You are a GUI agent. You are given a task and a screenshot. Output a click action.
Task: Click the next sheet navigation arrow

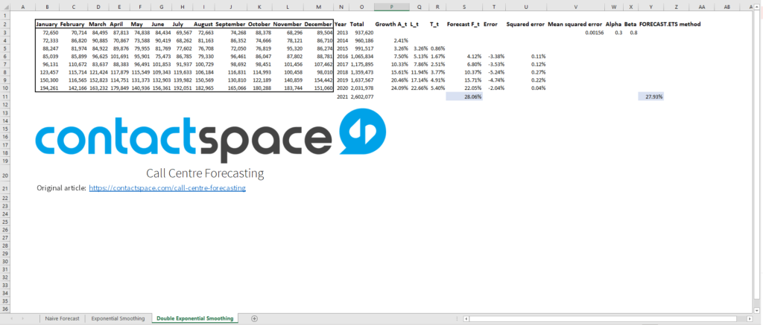pos(23,318)
